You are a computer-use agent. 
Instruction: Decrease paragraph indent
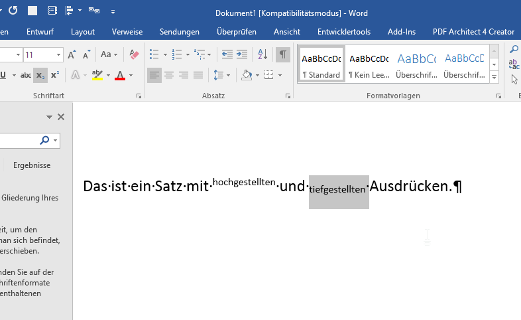point(227,54)
